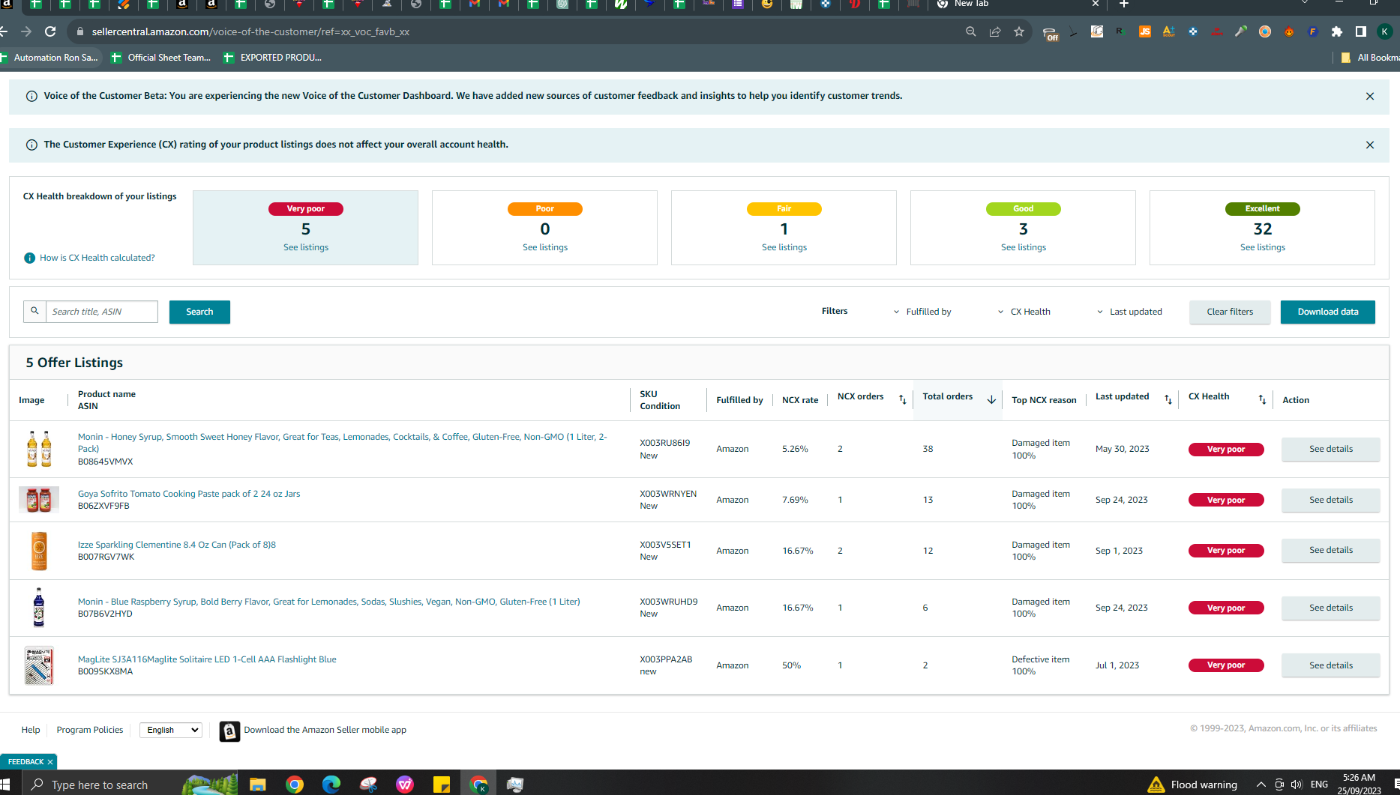Open Monin Honey Syrup product link
Image resolution: width=1400 pixels, height=795 pixels.
343,443
